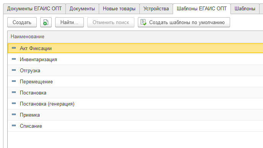Open the Шаблоны tab
This screenshot has height=148, width=263.
245,9
